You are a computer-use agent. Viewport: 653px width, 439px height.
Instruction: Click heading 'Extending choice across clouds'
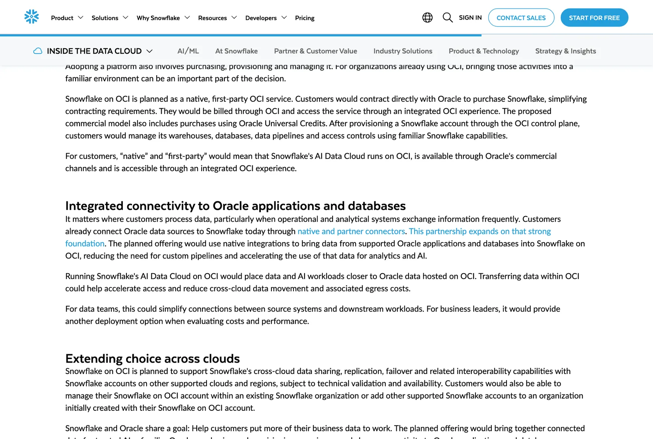click(x=153, y=359)
